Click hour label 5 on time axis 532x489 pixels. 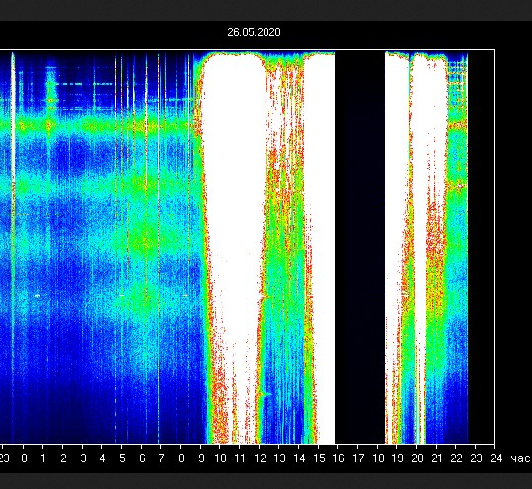[x=122, y=458]
